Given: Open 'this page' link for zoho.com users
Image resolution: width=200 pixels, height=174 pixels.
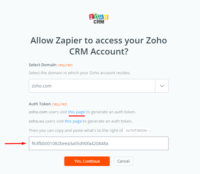Looking at the screenshot, I should 77,112.
